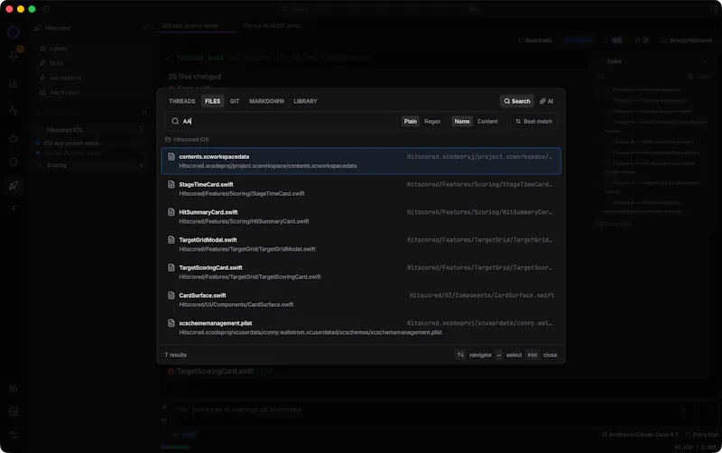Open the store icon at rail bottom
The width and height of the screenshot is (722, 453).
14,411
